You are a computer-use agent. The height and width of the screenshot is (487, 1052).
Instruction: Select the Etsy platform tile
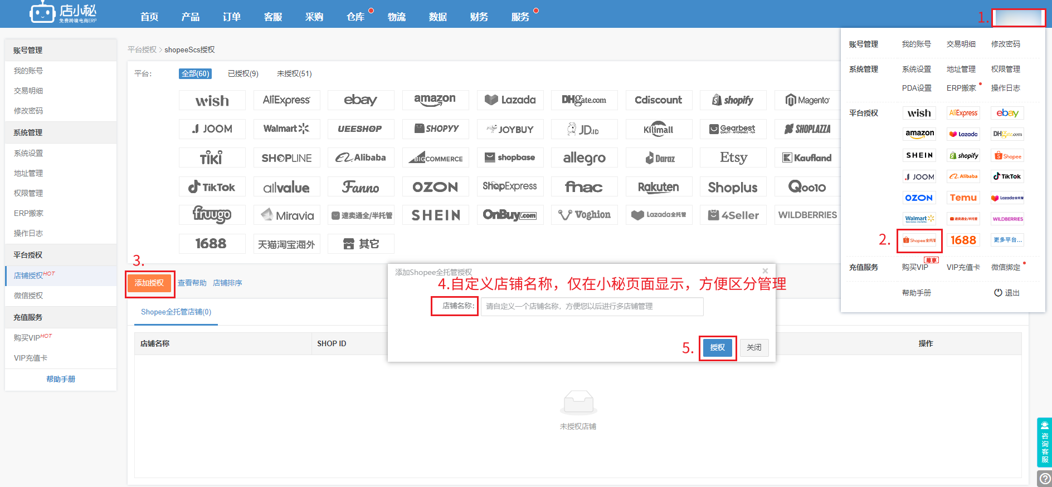pyautogui.click(x=733, y=158)
